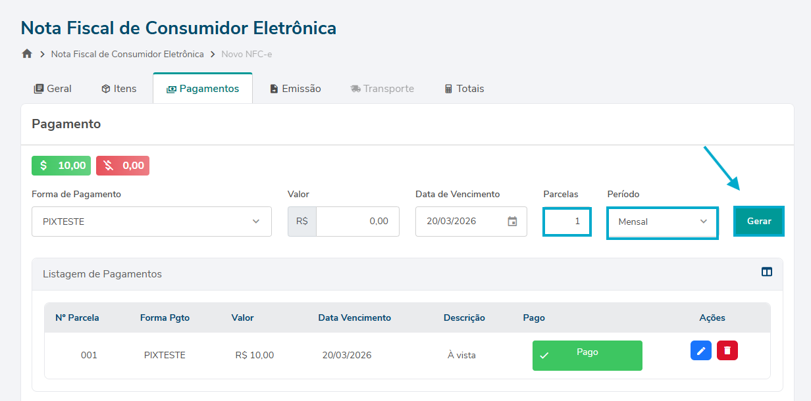Switch to the Geral tab
This screenshot has height=401, width=811.
coord(53,89)
